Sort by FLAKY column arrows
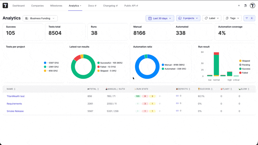 (231, 89)
